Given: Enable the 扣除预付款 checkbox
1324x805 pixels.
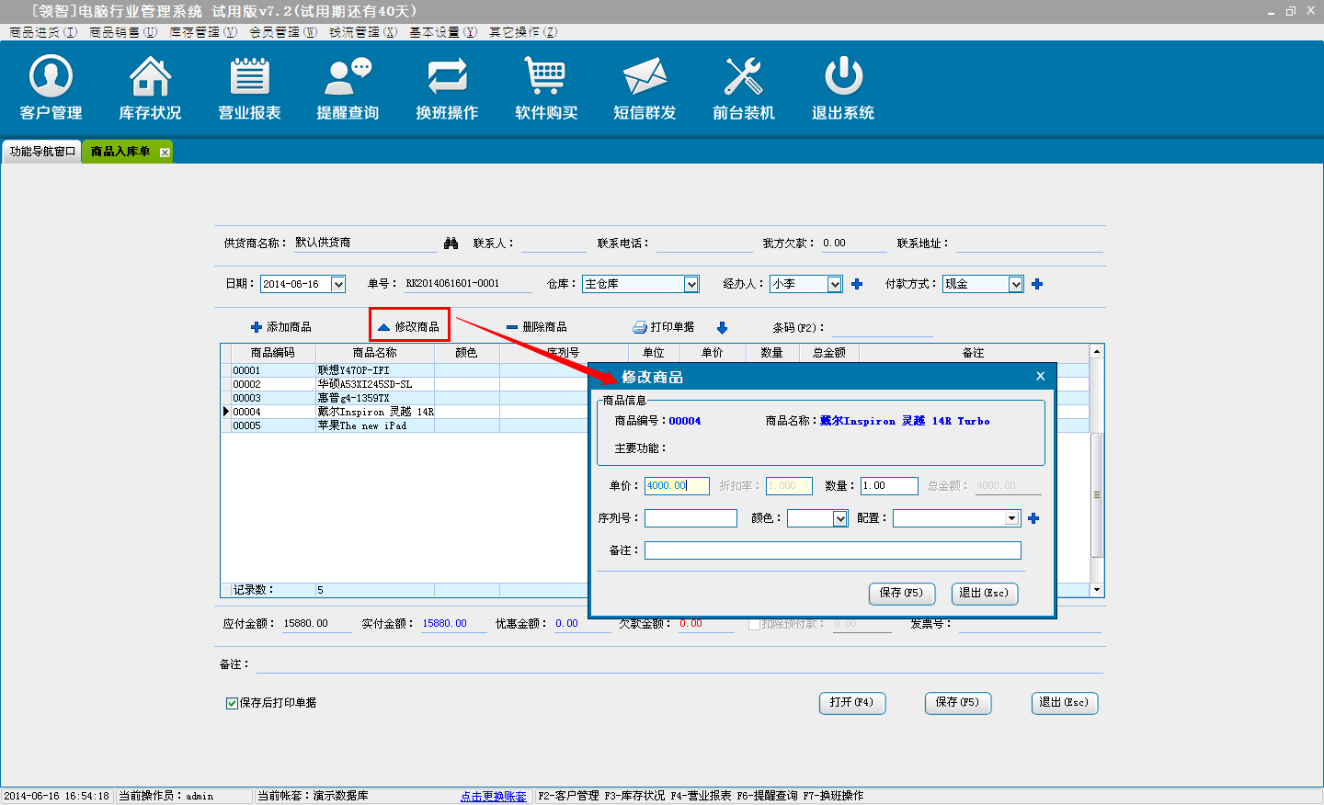Looking at the screenshot, I should coord(754,624).
